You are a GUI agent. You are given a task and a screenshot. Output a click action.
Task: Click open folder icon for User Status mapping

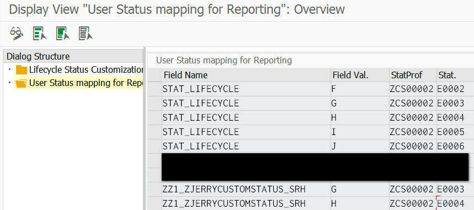pyautogui.click(x=21, y=83)
